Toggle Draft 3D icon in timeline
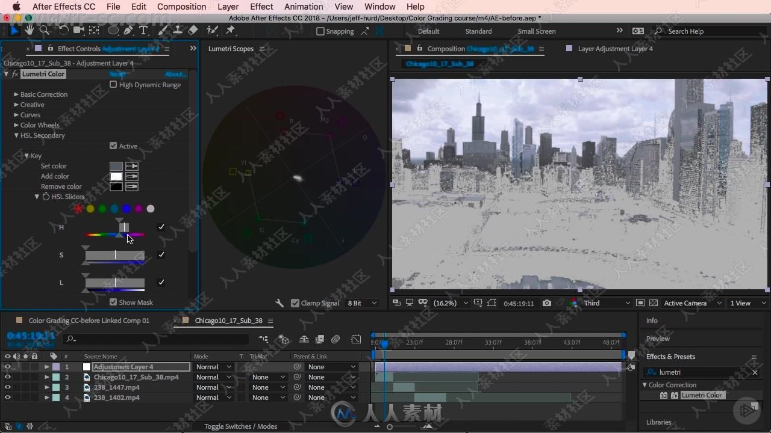This screenshot has height=433, width=771. tap(284, 339)
